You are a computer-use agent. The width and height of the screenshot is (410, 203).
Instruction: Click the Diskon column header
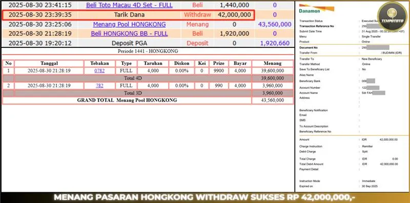click(181, 63)
